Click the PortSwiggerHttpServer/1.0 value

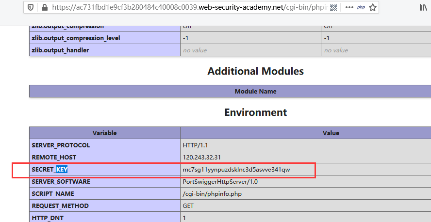click(221, 182)
